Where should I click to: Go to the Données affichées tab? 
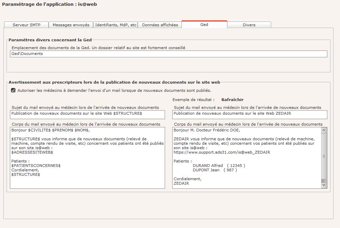click(x=160, y=25)
